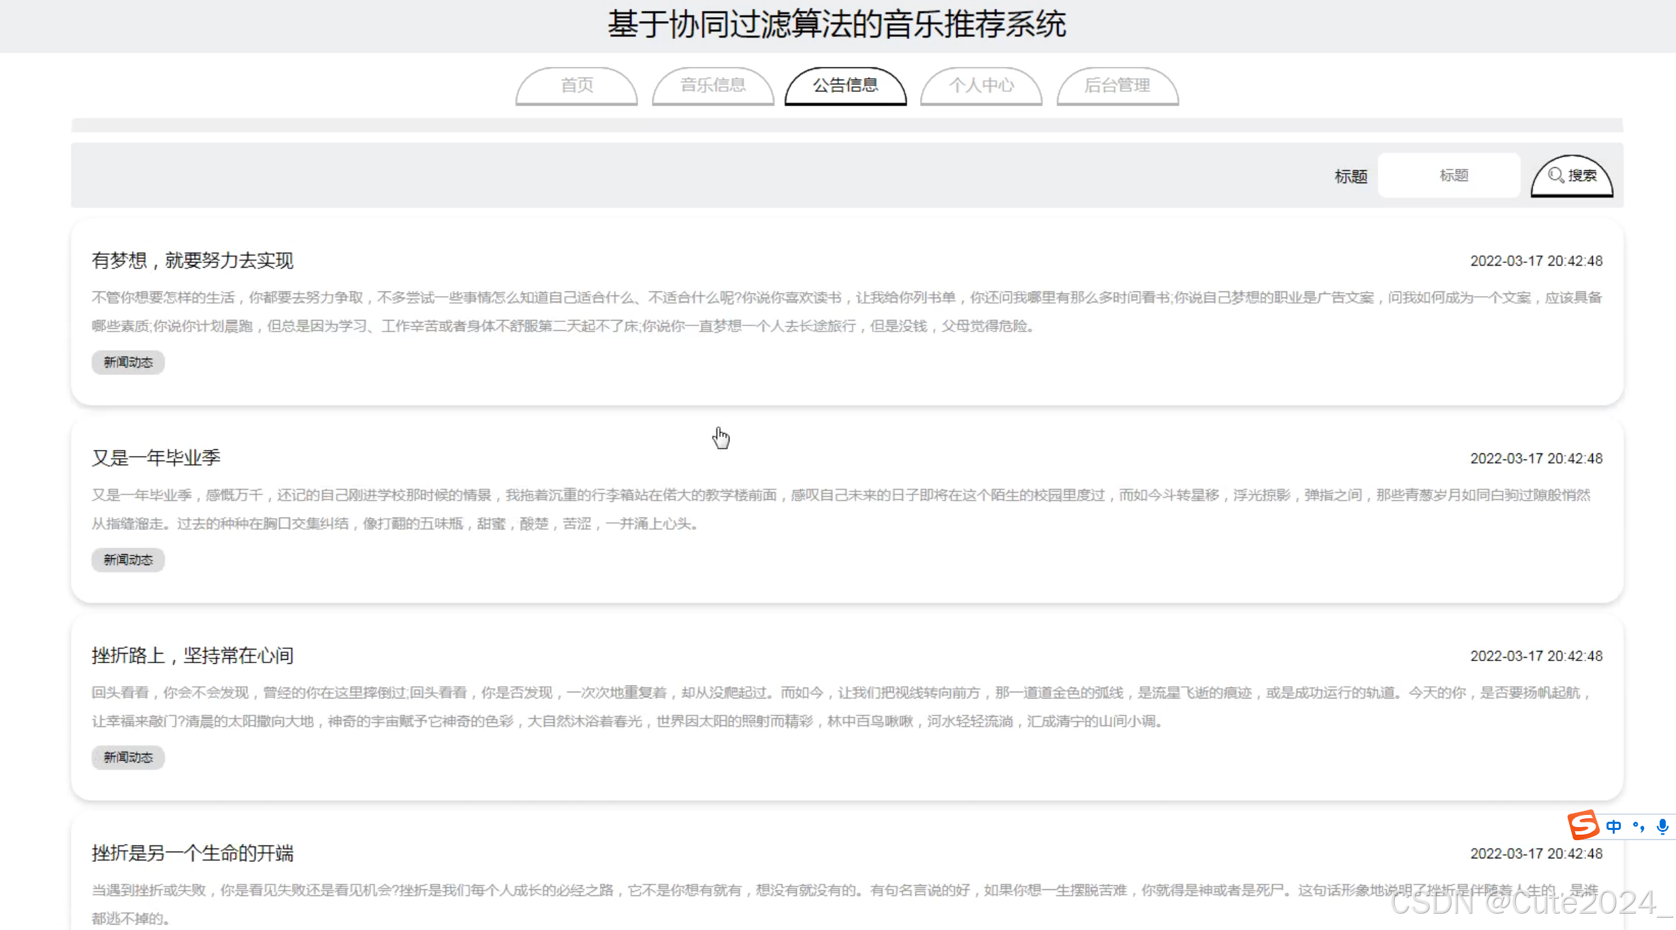This screenshot has width=1676, height=930.
Task: Click the 新闻动态 tag under the first announcement
Action: (127, 362)
